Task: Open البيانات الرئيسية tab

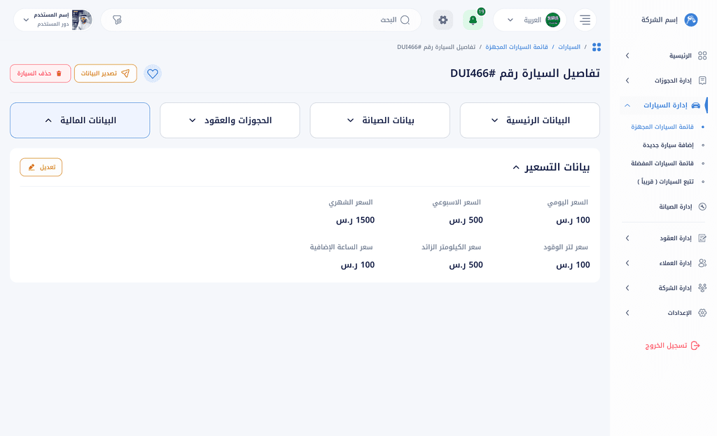Action: tap(529, 120)
